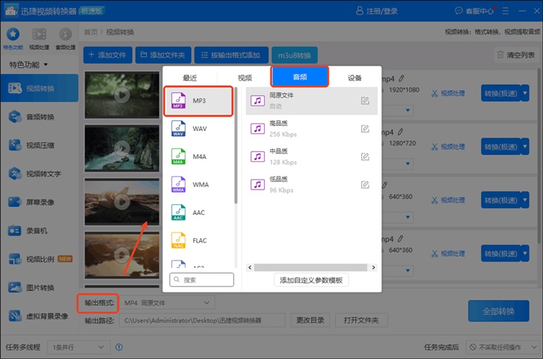
Task: Click 清空列表 button
Action: (x=516, y=55)
